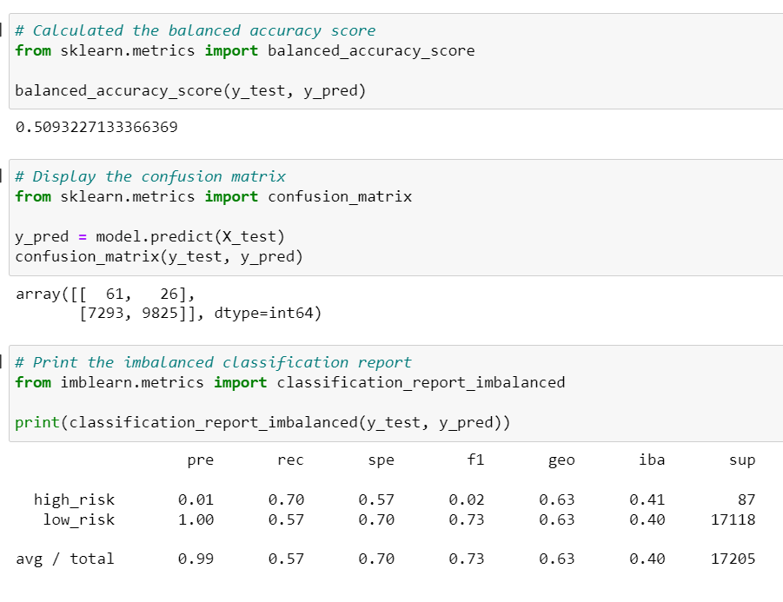
Task: Click the comment '# Print the imbalanced classification report'
Action: [x=213, y=362]
